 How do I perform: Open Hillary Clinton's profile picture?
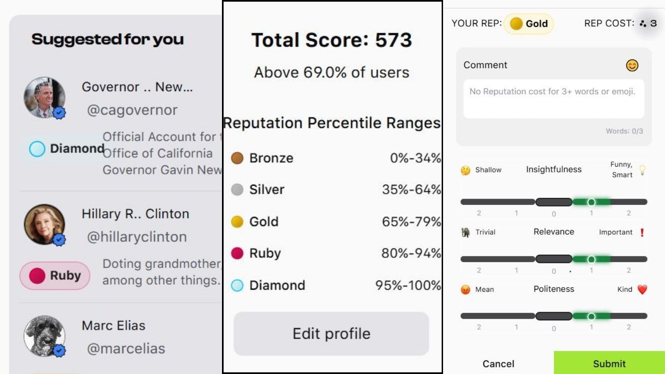coord(44,224)
